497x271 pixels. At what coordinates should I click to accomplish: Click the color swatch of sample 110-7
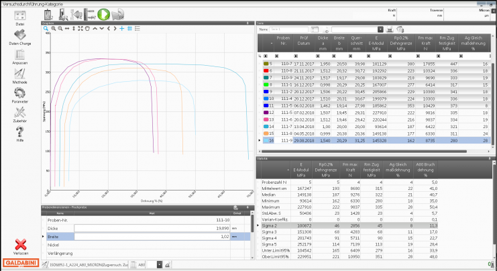click(266, 64)
